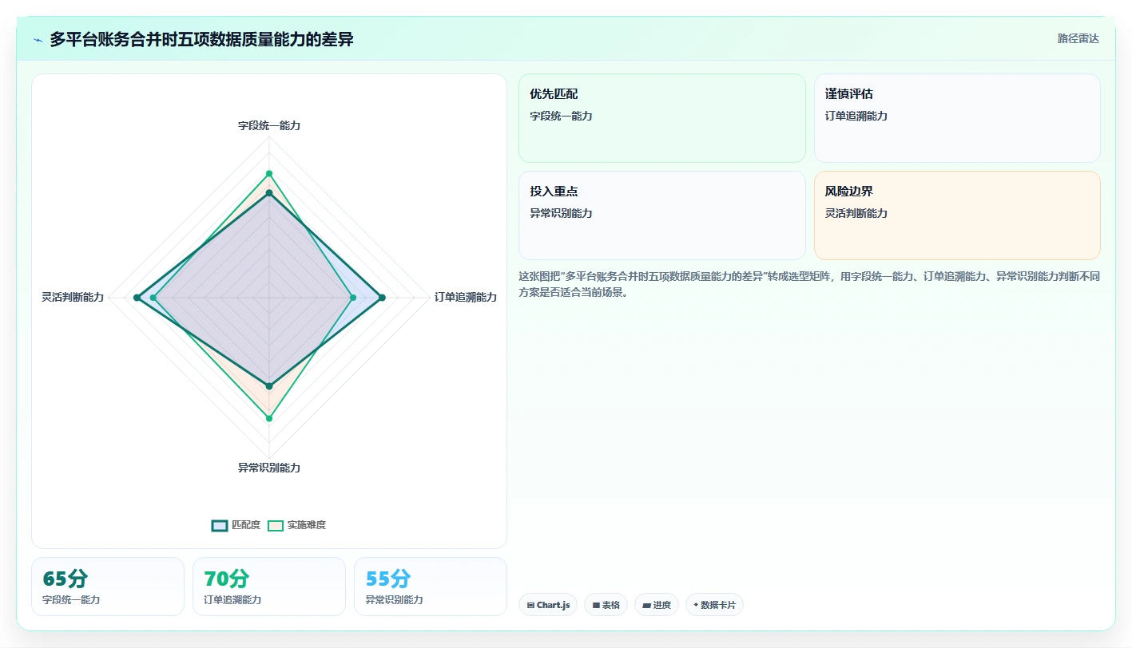
Task: Click the 异常识别能力 axis label on radar chart
Action: 269,468
